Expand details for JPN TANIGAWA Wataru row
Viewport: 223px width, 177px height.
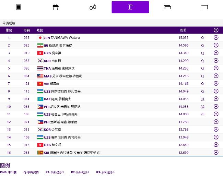[x=216, y=37]
